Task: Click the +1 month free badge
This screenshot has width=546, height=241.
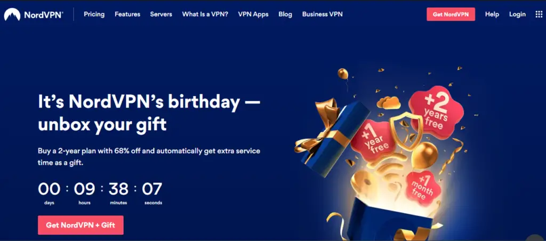Action: pyautogui.click(x=423, y=188)
